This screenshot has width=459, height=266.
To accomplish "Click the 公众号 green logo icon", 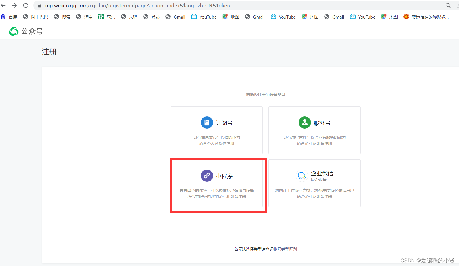I will pos(14,31).
